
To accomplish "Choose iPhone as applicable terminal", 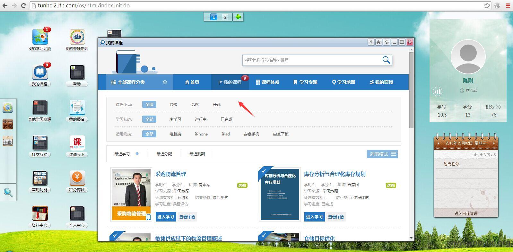I will click(x=201, y=134).
